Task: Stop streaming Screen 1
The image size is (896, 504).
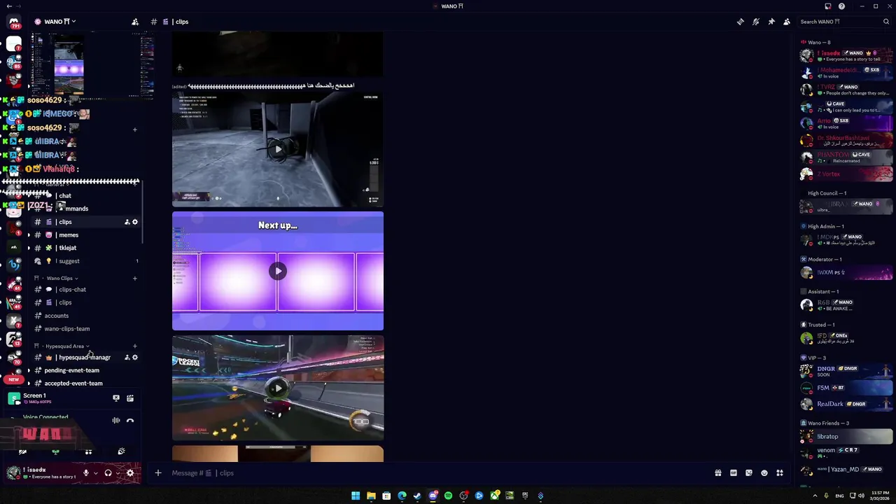Action: point(116,398)
